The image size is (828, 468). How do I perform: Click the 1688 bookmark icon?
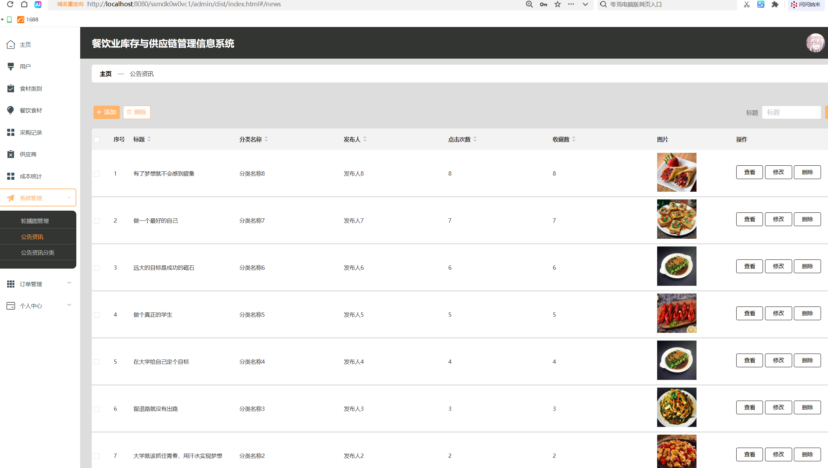click(x=21, y=20)
